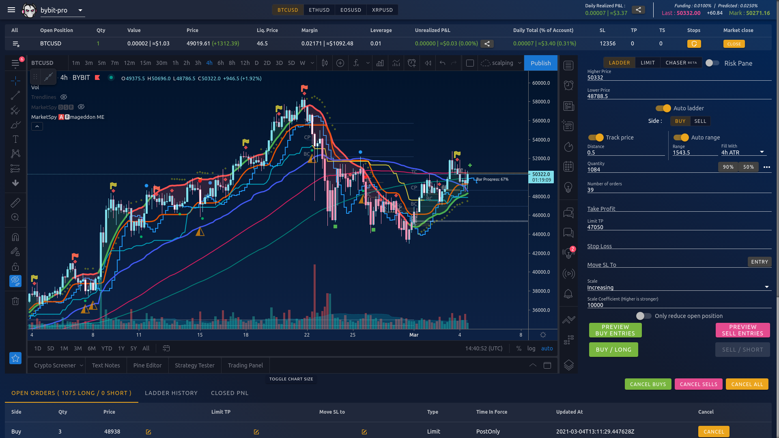Click the chart settings gear icon
The height and width of the screenshot is (438, 779).
(543, 335)
